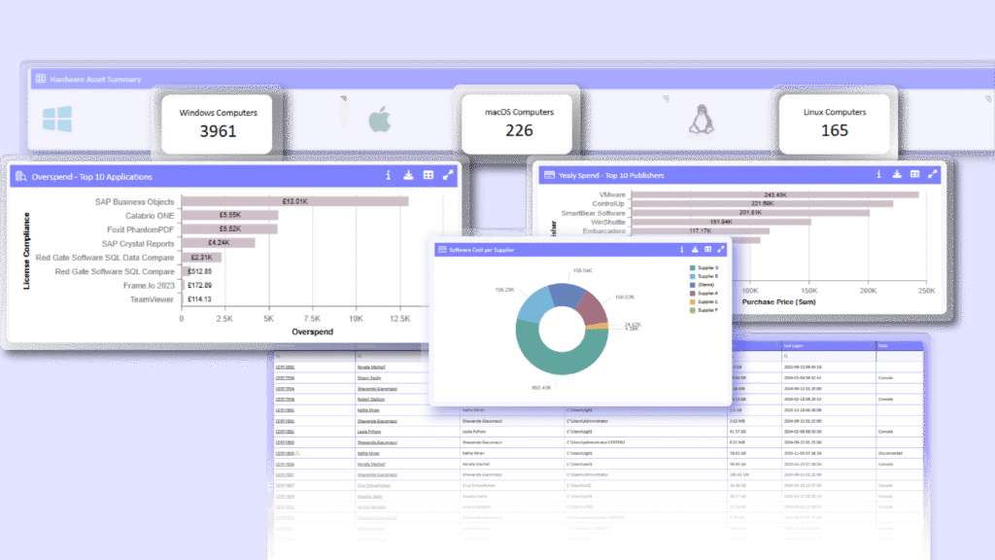Click the light blue 196.29K donut segment
995x560 pixels.
click(534, 304)
